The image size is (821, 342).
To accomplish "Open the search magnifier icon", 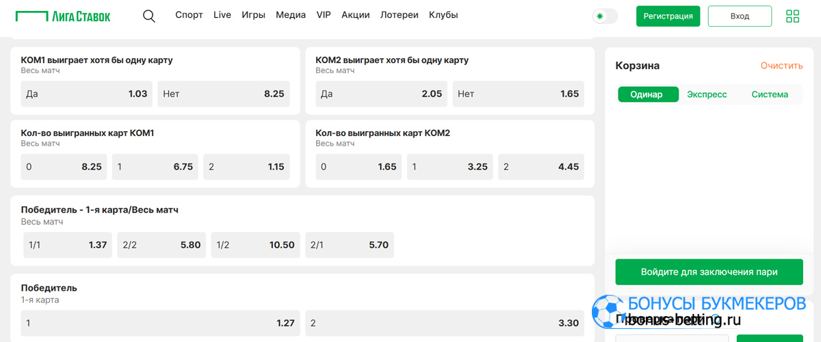I will coord(148,16).
